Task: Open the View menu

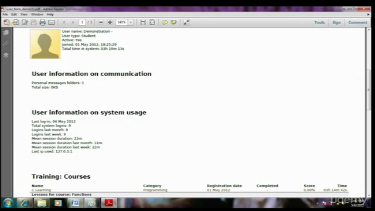Action: [x=23, y=14]
